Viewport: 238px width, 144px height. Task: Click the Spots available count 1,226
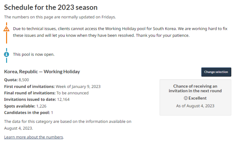pos(41,106)
